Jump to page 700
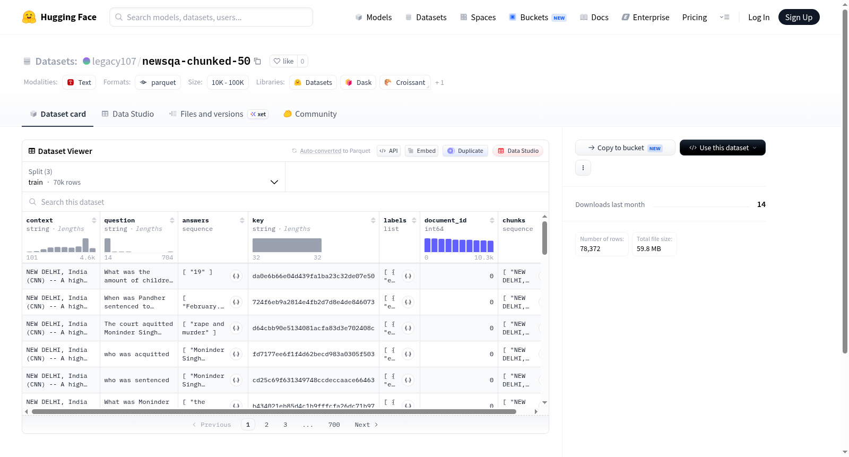The image size is (849, 457). pos(334,425)
